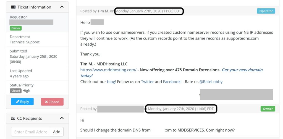Collapse the Ticket Information panel
This screenshot has width=283, height=139.
(x=62, y=7)
